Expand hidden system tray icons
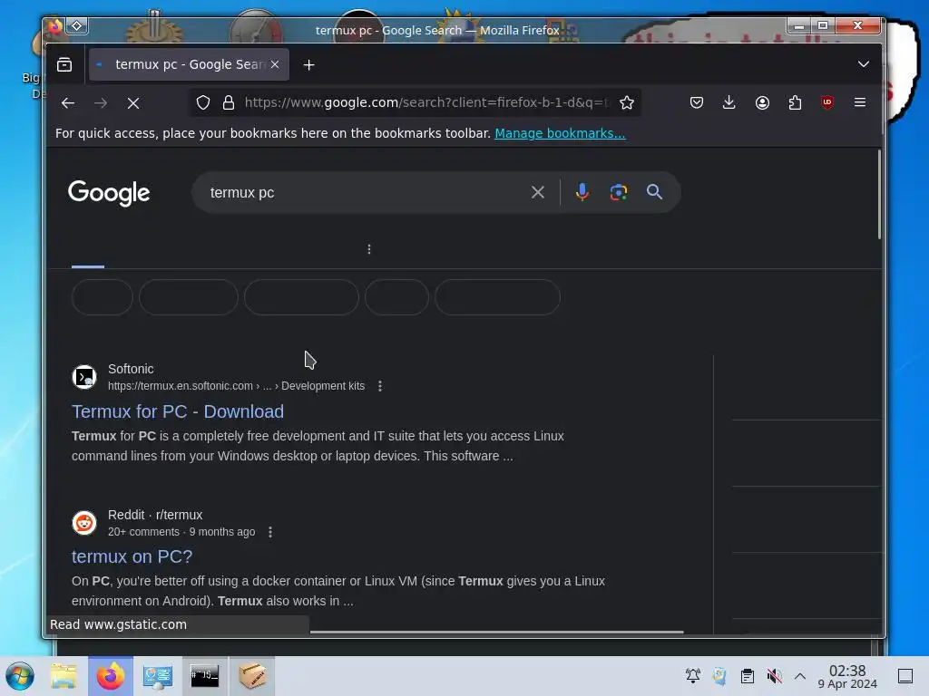929x696 pixels. point(800,676)
